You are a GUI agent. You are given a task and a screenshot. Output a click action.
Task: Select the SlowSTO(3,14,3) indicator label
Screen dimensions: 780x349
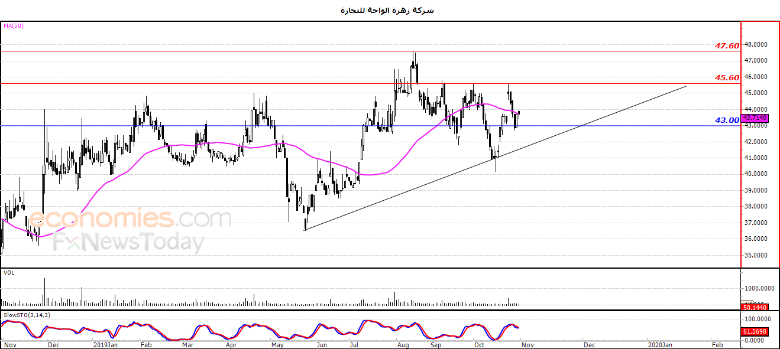point(27,315)
